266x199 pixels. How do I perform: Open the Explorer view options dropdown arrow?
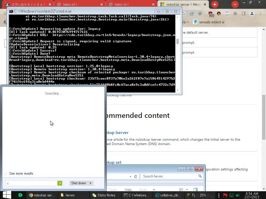[187, 189]
